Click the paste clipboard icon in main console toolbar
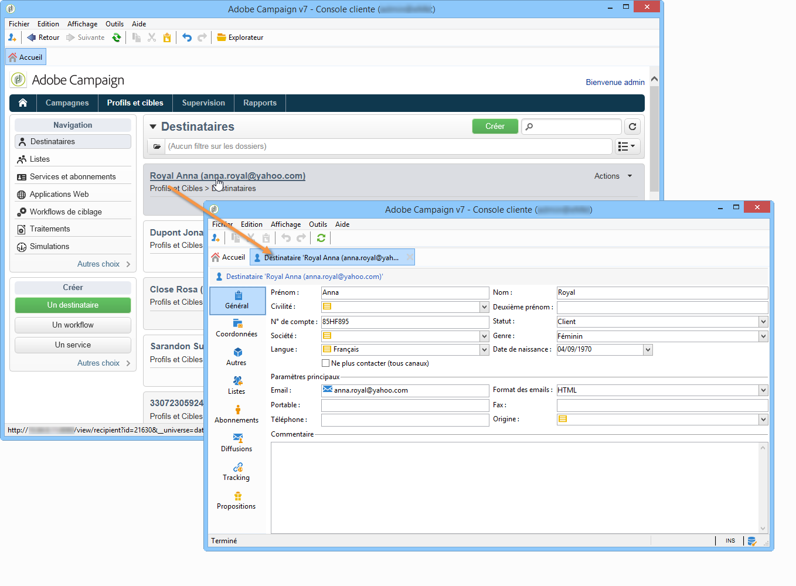The height and width of the screenshot is (586, 796). tap(167, 38)
